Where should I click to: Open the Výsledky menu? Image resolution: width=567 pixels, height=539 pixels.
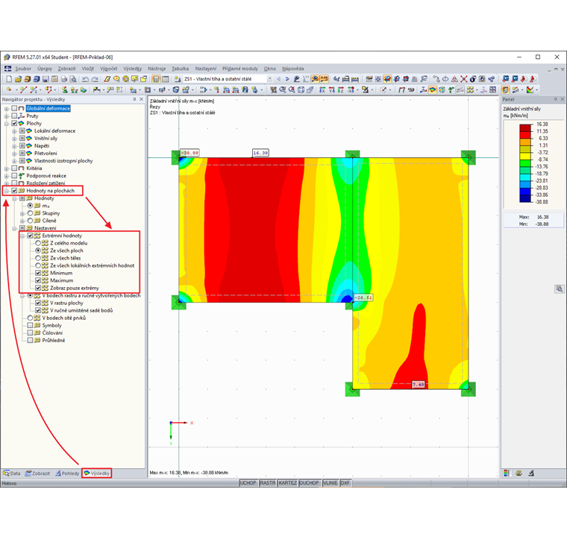click(132, 69)
